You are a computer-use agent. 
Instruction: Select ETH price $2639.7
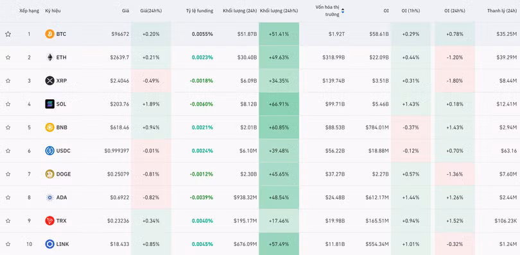click(x=119, y=57)
